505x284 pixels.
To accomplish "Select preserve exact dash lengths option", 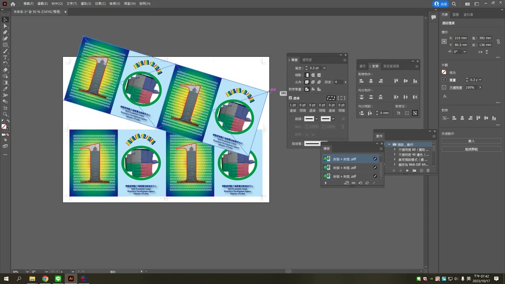I will [331, 98].
